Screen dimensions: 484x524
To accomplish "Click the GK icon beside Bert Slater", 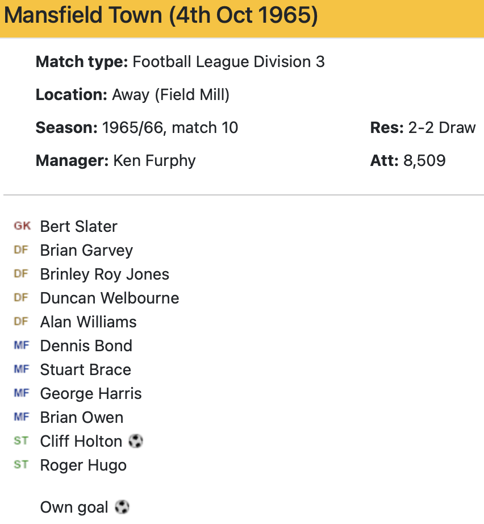I will [x=22, y=226].
